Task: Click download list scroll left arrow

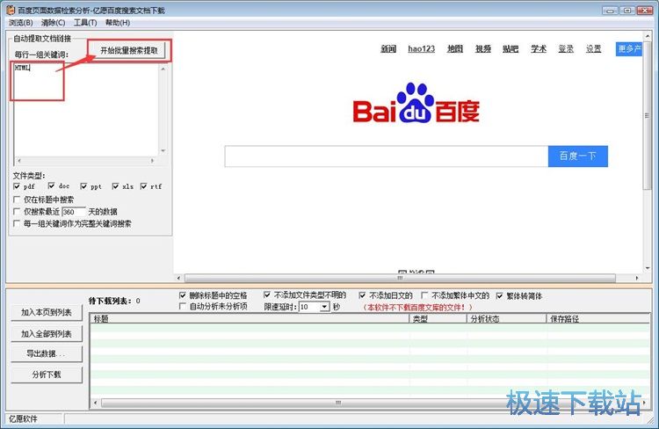Action: click(96, 403)
